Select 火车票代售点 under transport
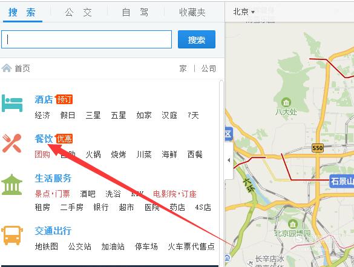The image size is (354, 267). 191,246
